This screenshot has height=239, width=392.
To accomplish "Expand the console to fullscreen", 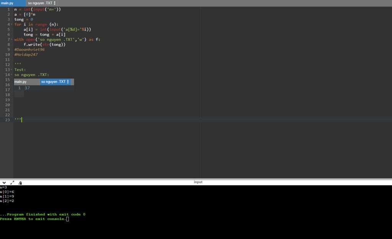I will pos(12,183).
